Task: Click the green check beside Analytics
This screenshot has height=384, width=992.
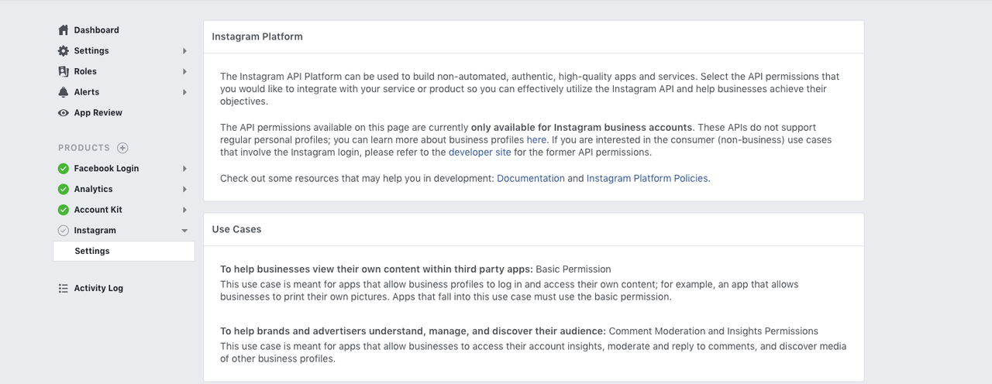Action: pyautogui.click(x=64, y=189)
